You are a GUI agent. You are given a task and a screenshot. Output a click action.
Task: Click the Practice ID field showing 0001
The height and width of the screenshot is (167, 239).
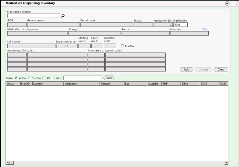(180, 25)
